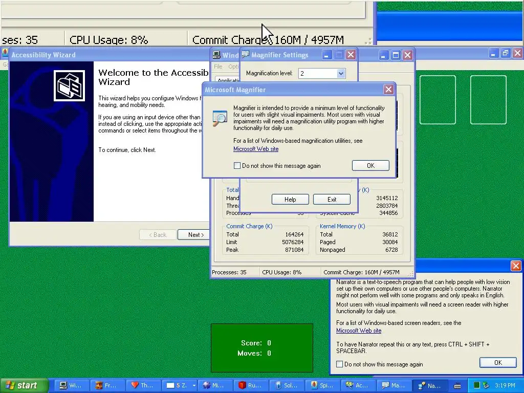Click the Microsoft Magnifier dialog magnifier icon

click(220, 118)
